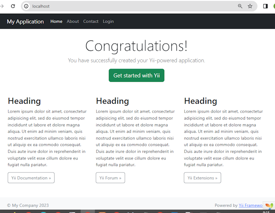Go to the About page
Screen dimensions: 275x213
(x=73, y=22)
